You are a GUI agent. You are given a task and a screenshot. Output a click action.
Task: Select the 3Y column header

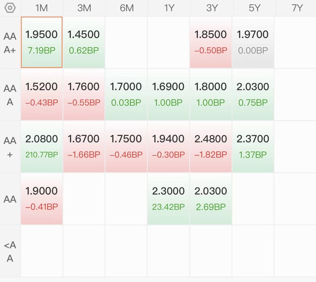coord(212,8)
